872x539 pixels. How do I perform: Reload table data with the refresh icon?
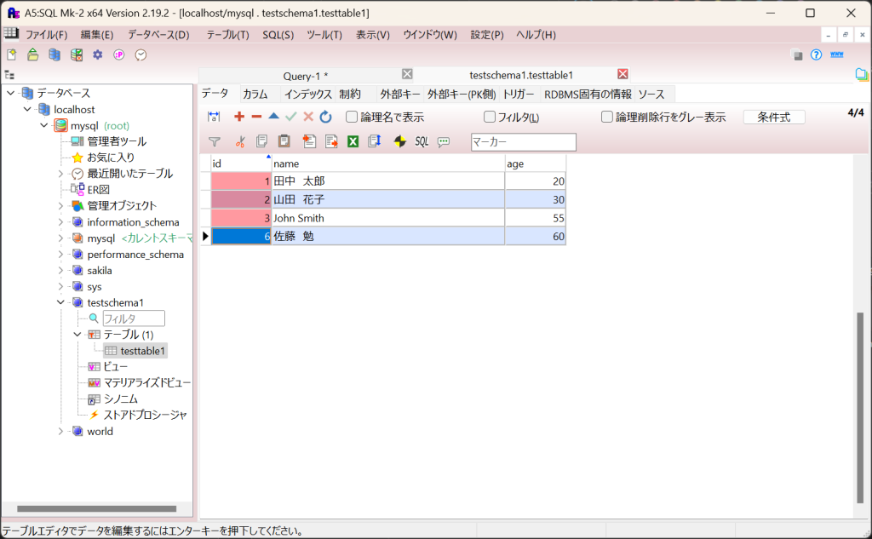point(325,117)
